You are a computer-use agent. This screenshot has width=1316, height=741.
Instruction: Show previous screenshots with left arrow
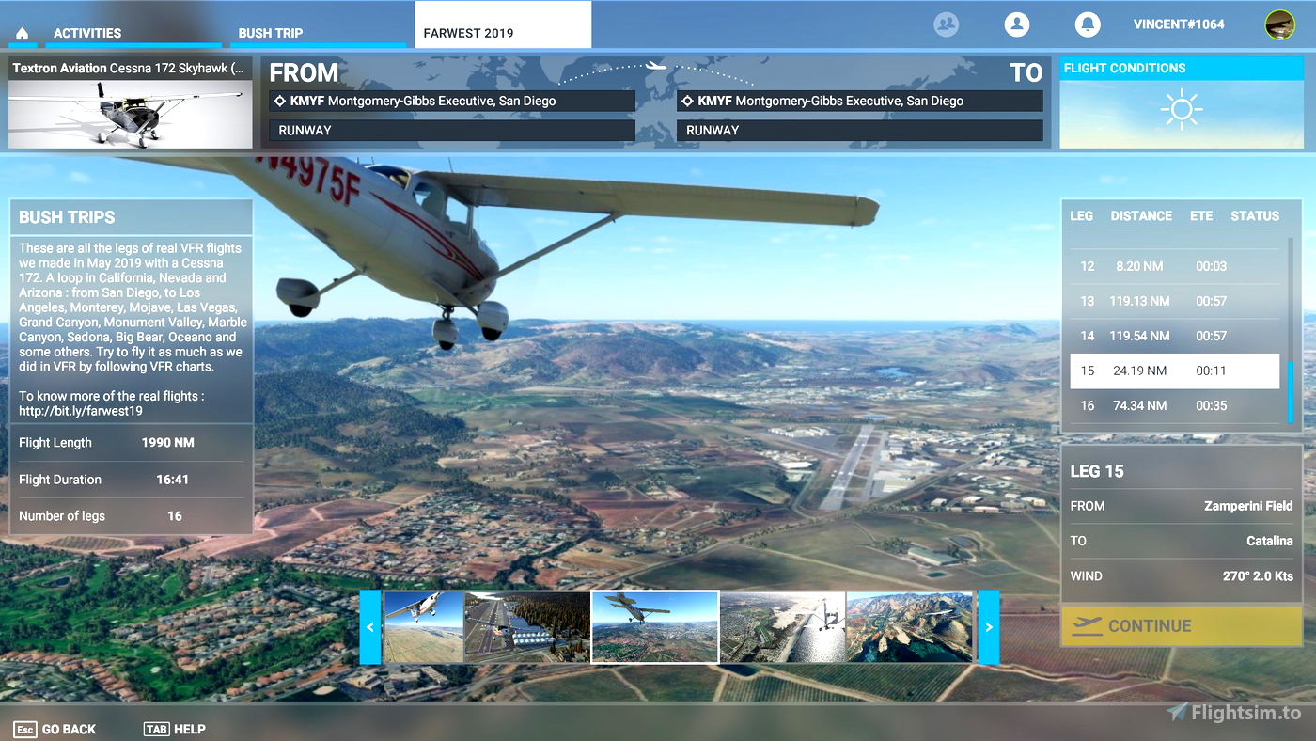pyautogui.click(x=370, y=627)
